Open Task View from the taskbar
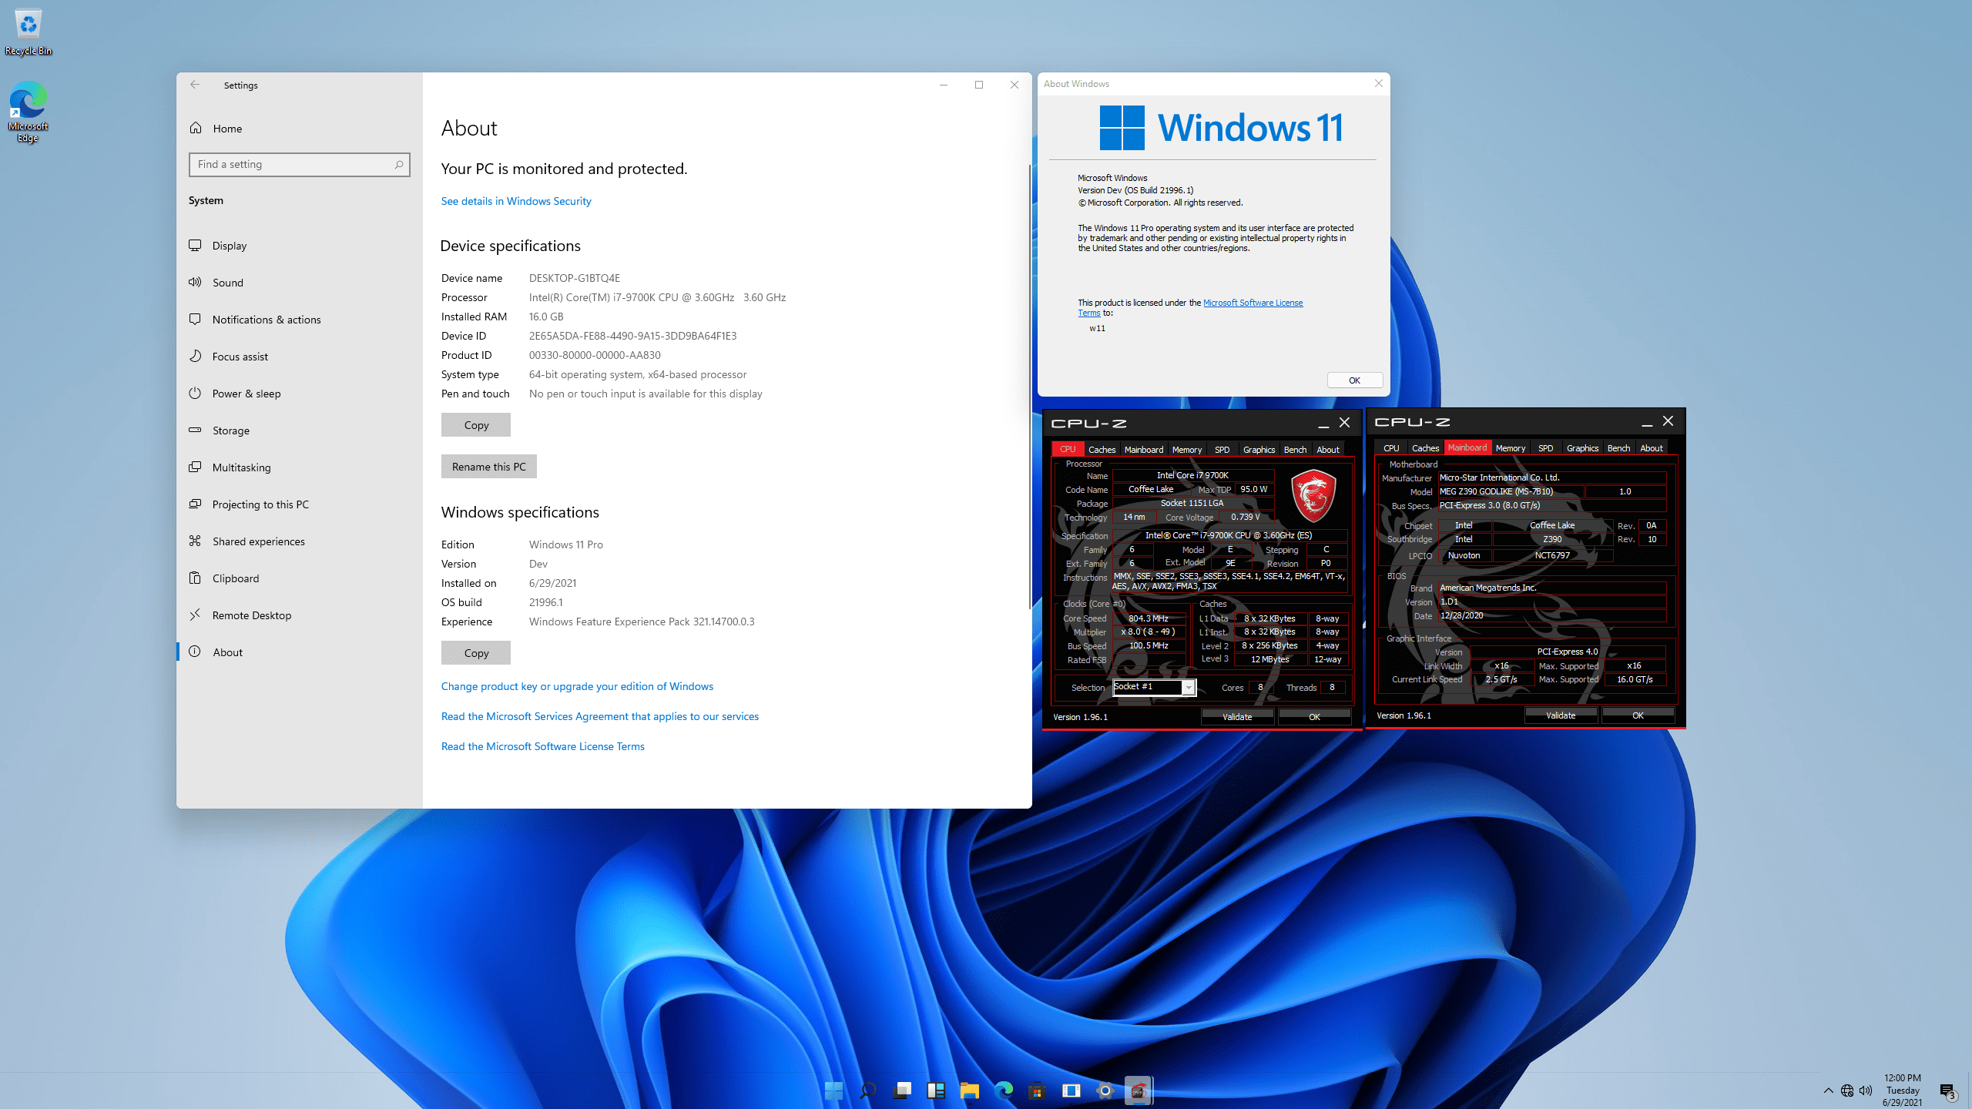 [x=902, y=1091]
